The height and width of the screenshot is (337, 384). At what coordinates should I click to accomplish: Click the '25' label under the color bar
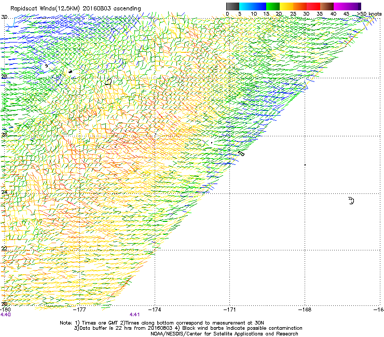pyautogui.click(x=293, y=14)
